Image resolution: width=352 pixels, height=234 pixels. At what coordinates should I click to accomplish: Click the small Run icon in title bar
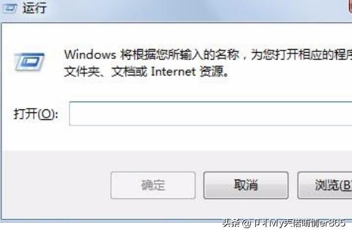(x=9, y=8)
